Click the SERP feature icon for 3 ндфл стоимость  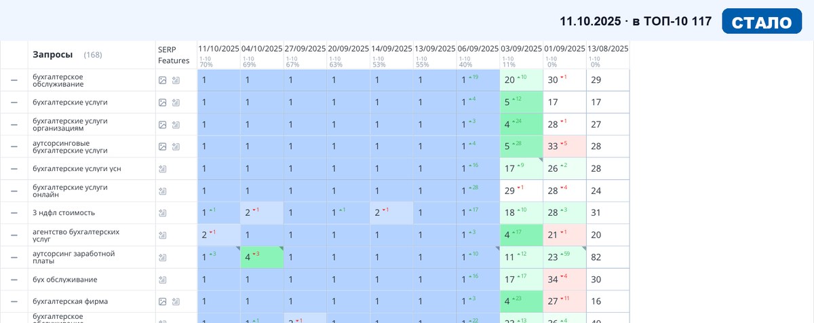[x=162, y=213]
